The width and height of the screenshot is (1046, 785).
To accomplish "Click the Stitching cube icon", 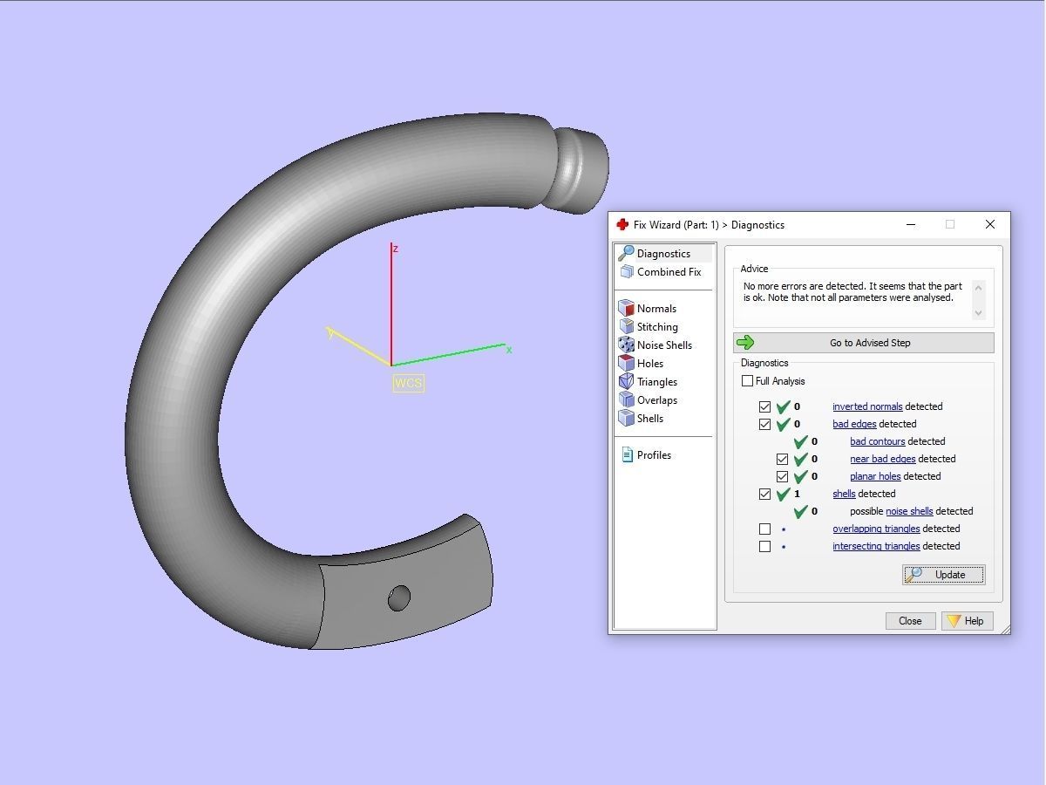I will tap(626, 327).
